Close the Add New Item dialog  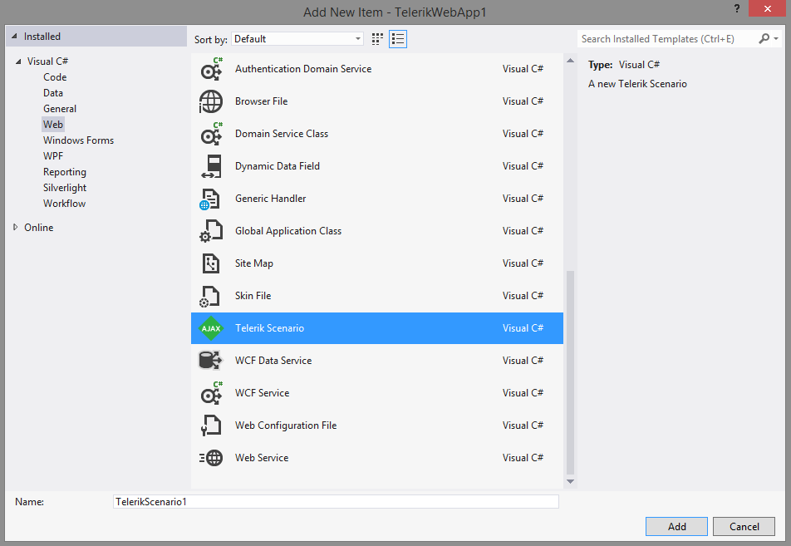coord(767,8)
